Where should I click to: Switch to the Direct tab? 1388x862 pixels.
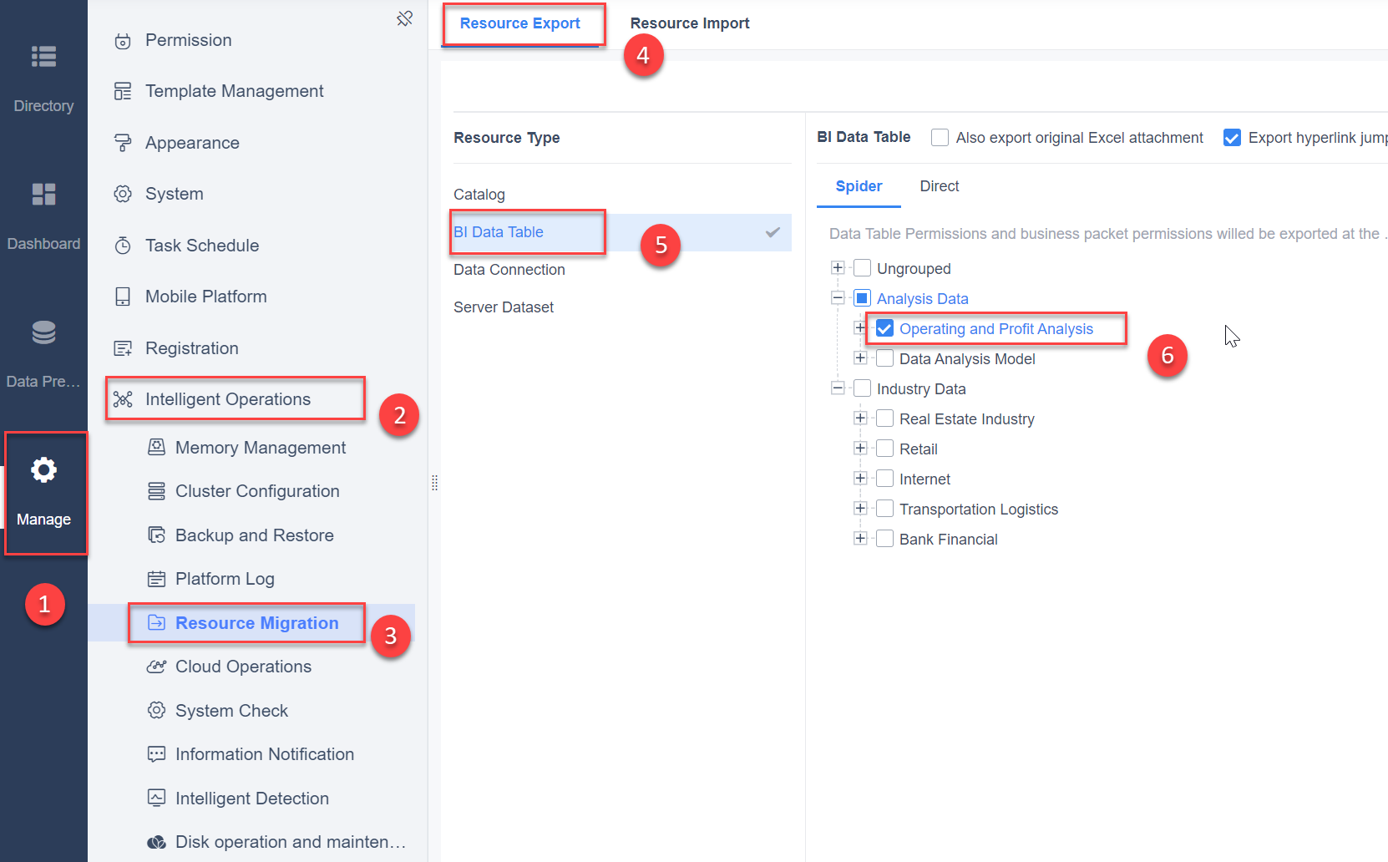940,186
